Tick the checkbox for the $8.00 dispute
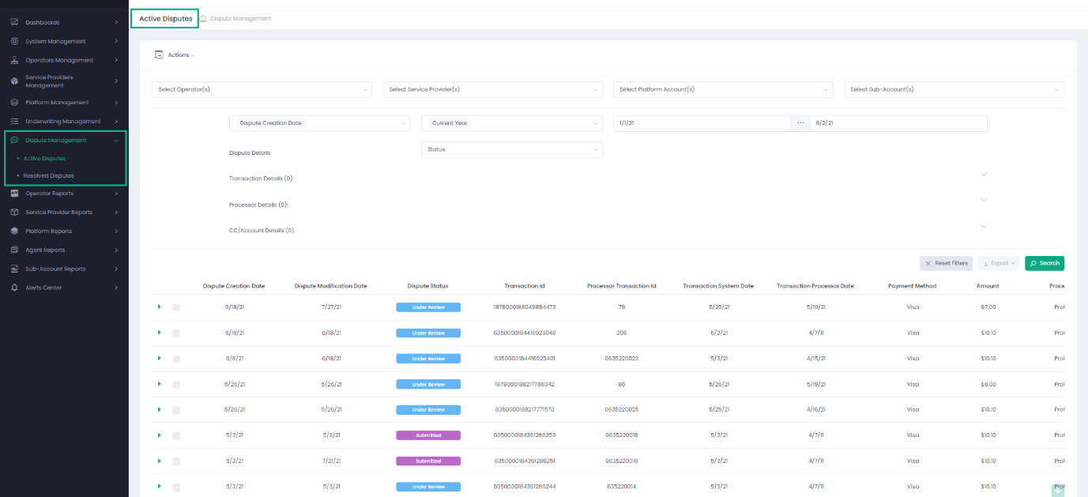The width and height of the screenshot is (1088, 497). coord(176,385)
